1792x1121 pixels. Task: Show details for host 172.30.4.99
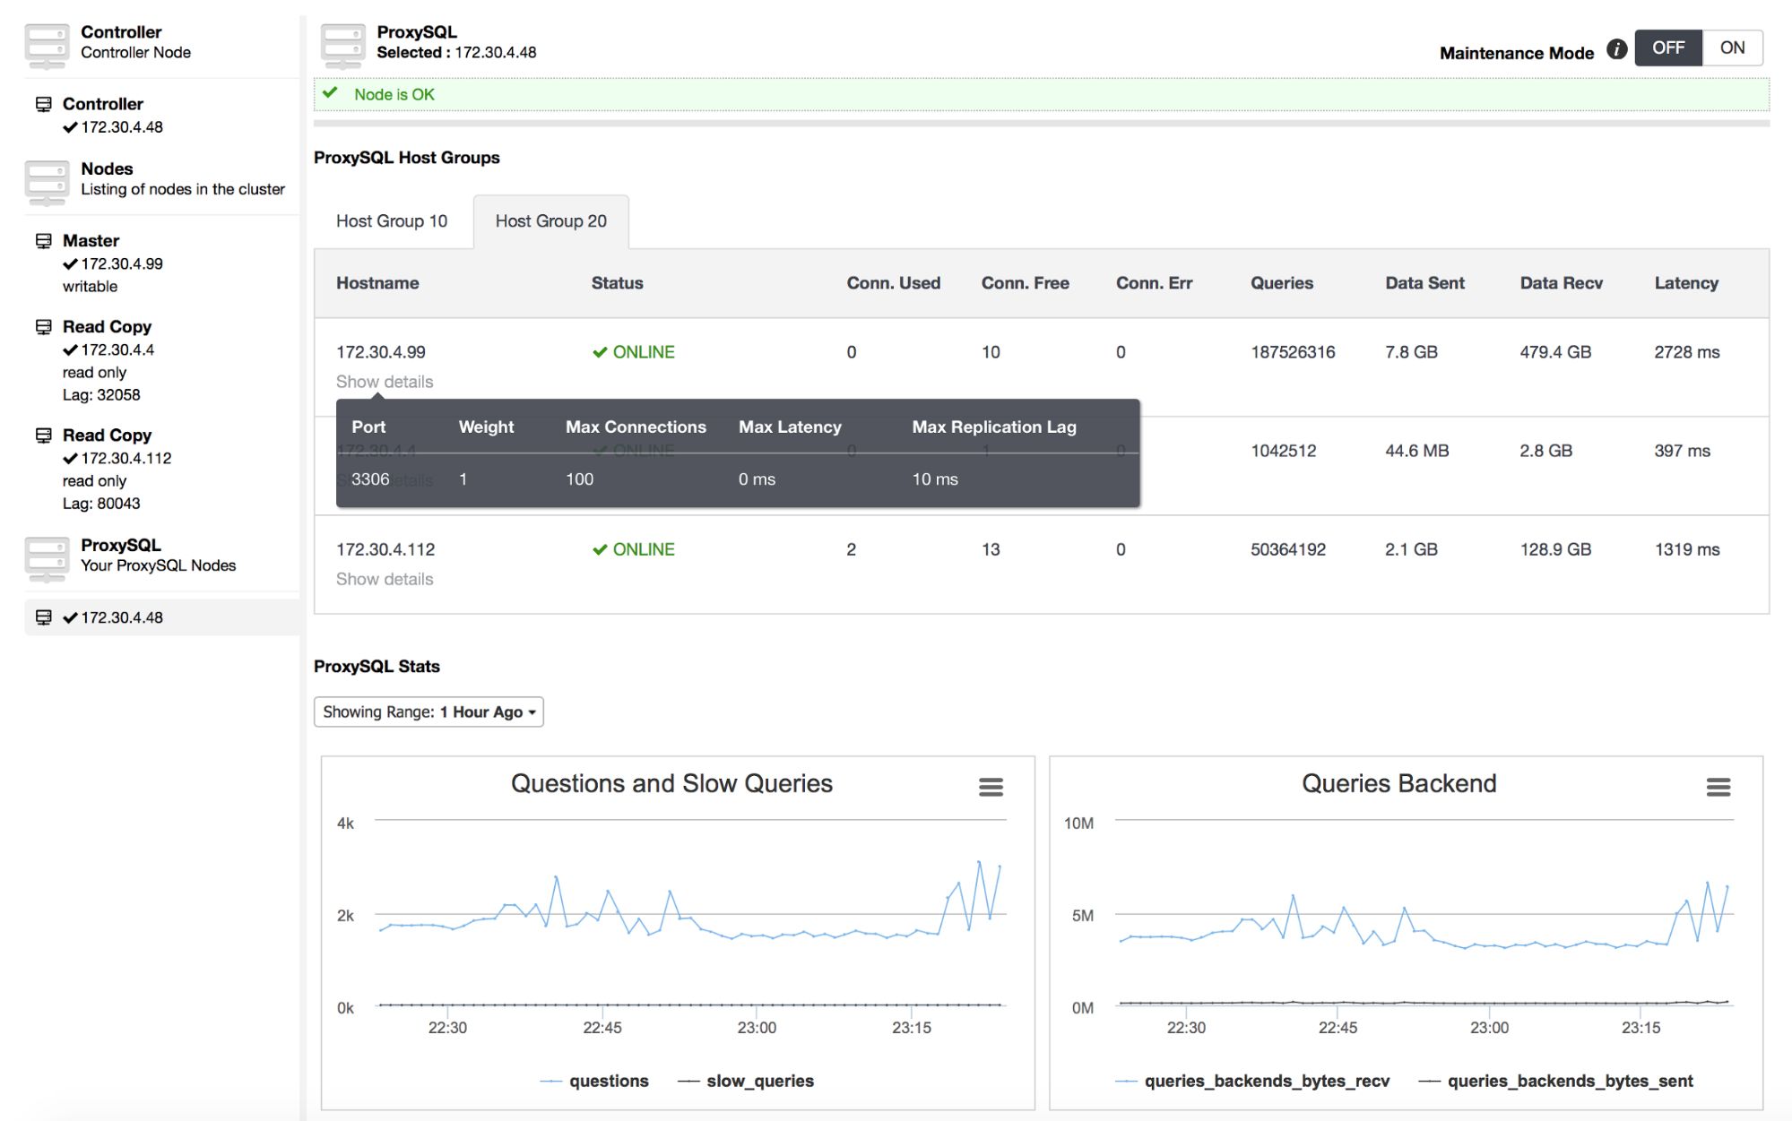385,382
